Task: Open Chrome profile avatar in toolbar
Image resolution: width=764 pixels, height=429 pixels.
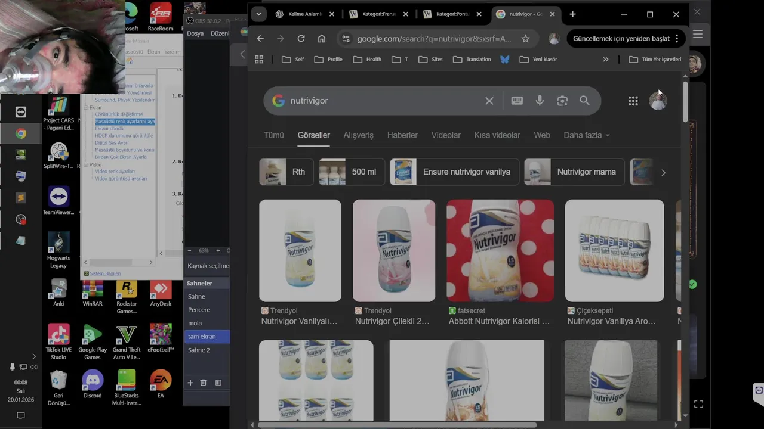Action: coord(554,39)
